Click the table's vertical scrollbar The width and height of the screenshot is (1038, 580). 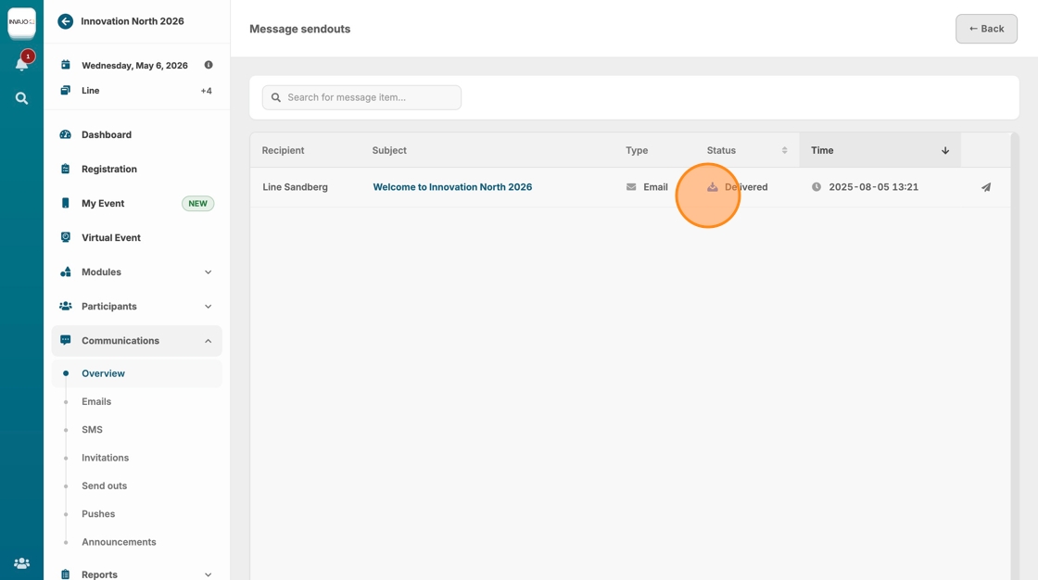(x=1015, y=356)
